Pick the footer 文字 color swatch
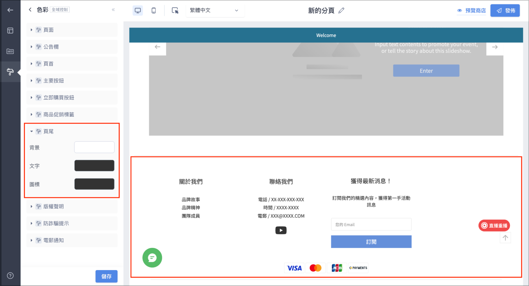 (94, 166)
